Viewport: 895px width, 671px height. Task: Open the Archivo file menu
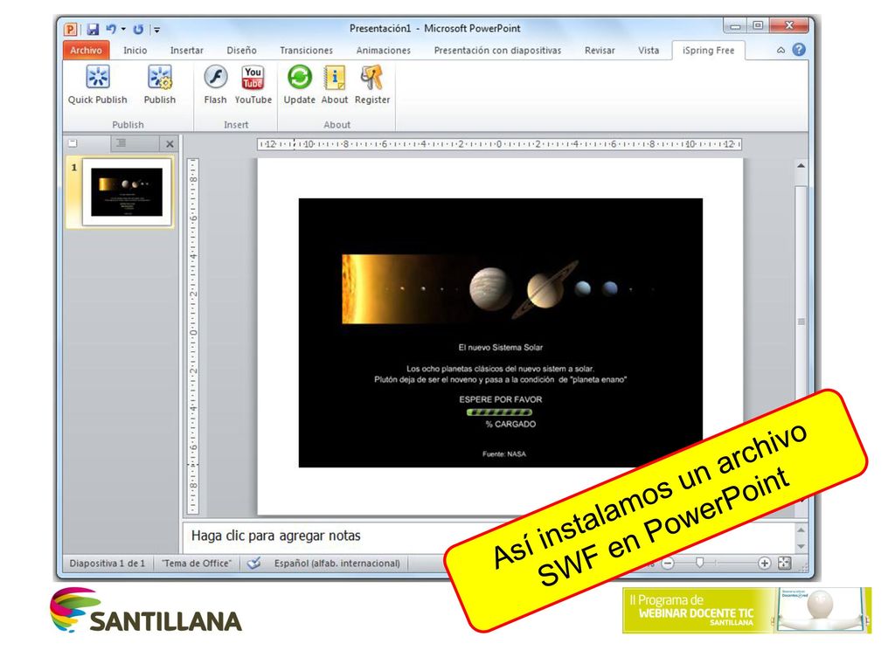(86, 50)
